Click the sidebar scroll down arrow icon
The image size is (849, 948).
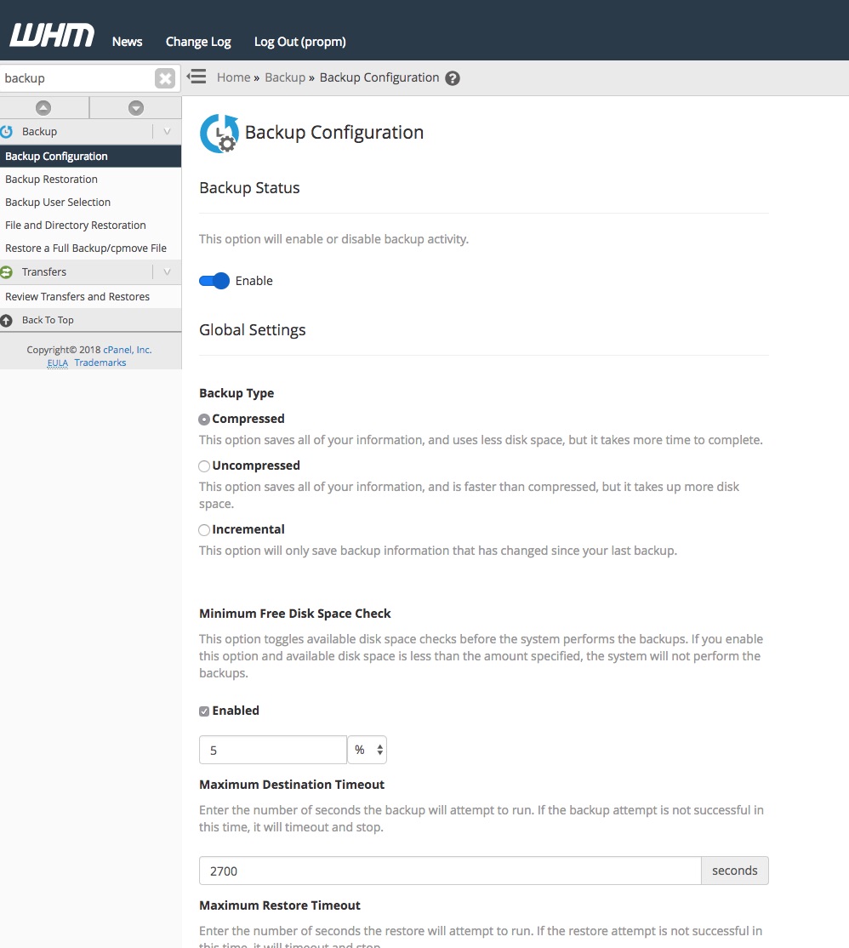coord(136,107)
